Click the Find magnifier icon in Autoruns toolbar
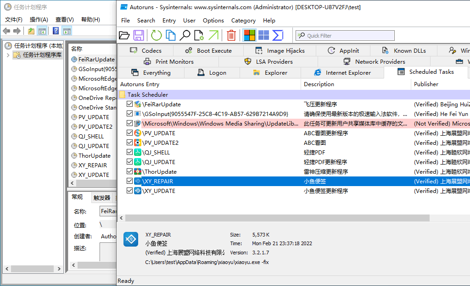Screen dimensions: 470x286 click(x=185, y=35)
